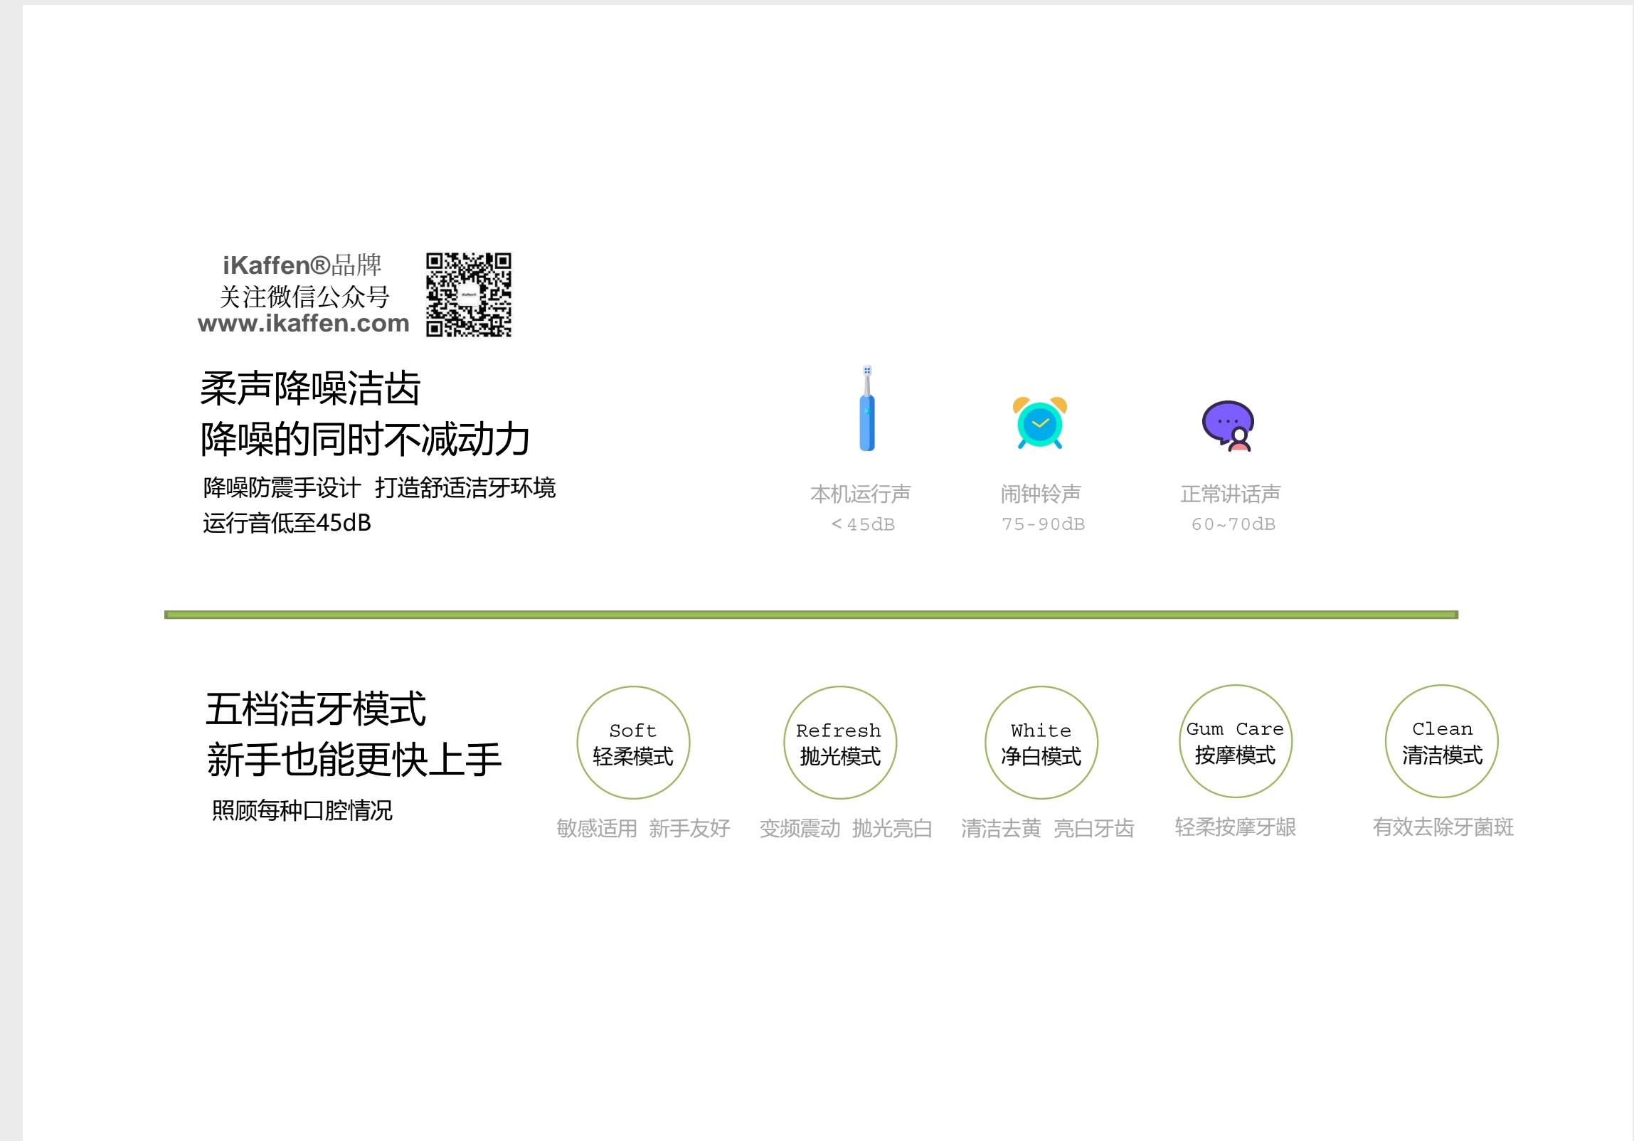This screenshot has height=1141, width=1634.
Task: Open the www.ikaffen.com link
Action: [x=304, y=324]
